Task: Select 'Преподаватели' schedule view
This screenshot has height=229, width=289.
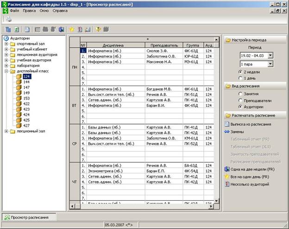Action: (240, 100)
